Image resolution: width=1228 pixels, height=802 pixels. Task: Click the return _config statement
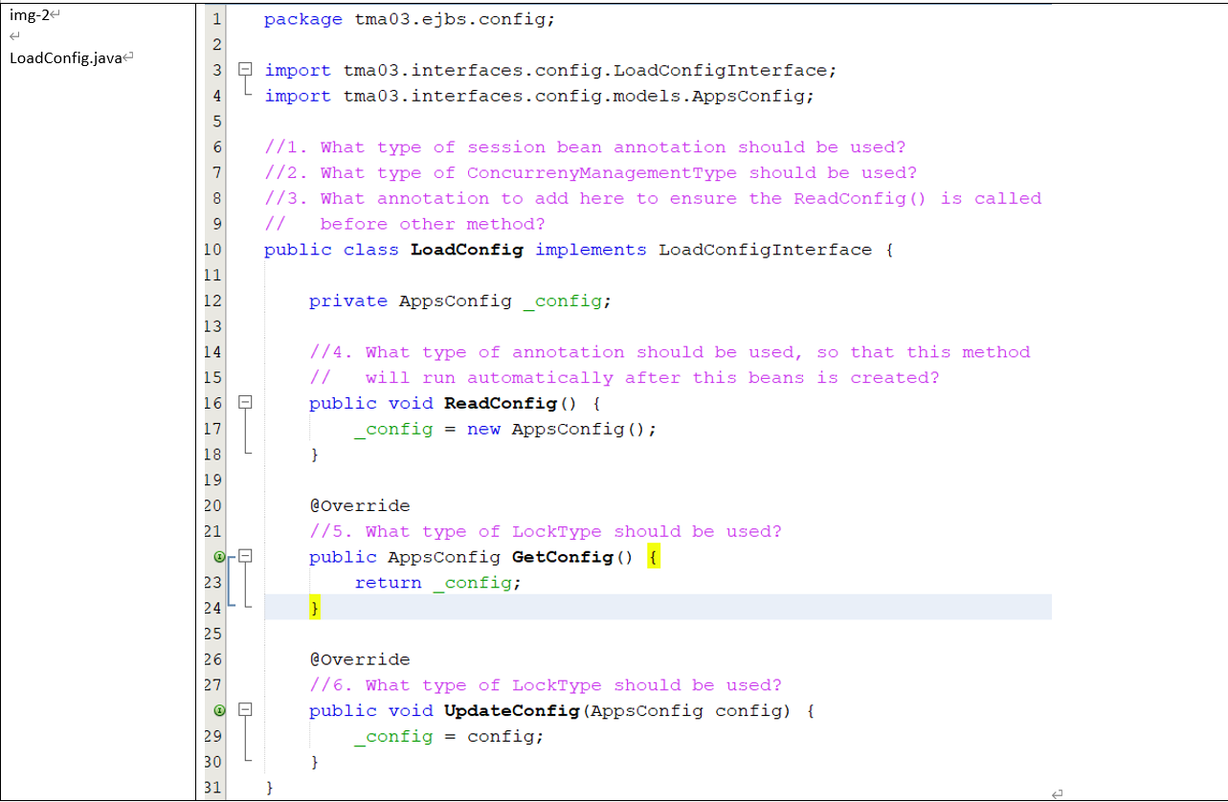pyautogui.click(x=438, y=582)
